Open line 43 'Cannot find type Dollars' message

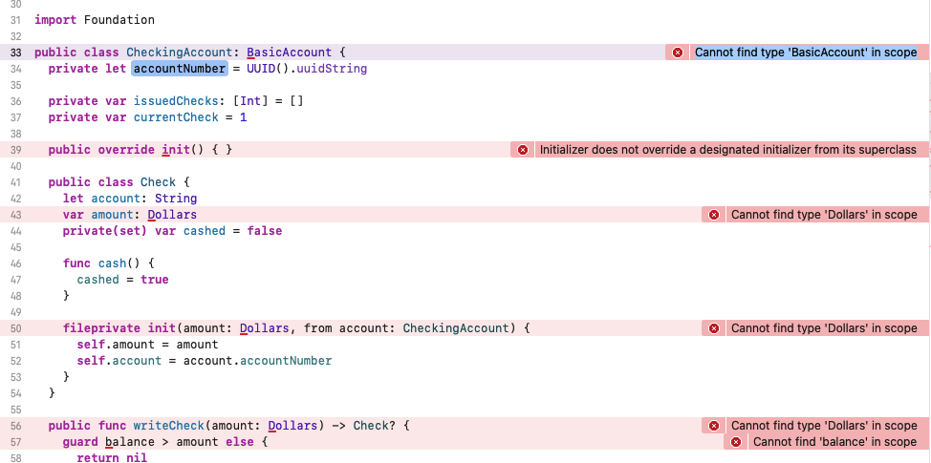pos(824,215)
